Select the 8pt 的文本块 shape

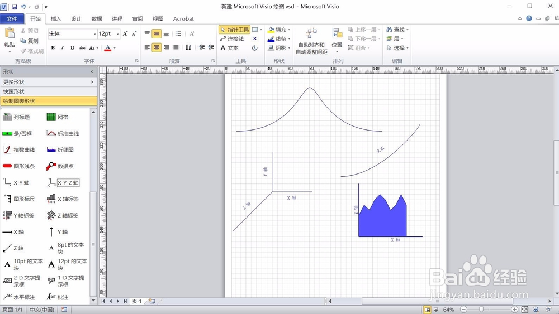[x=65, y=248]
